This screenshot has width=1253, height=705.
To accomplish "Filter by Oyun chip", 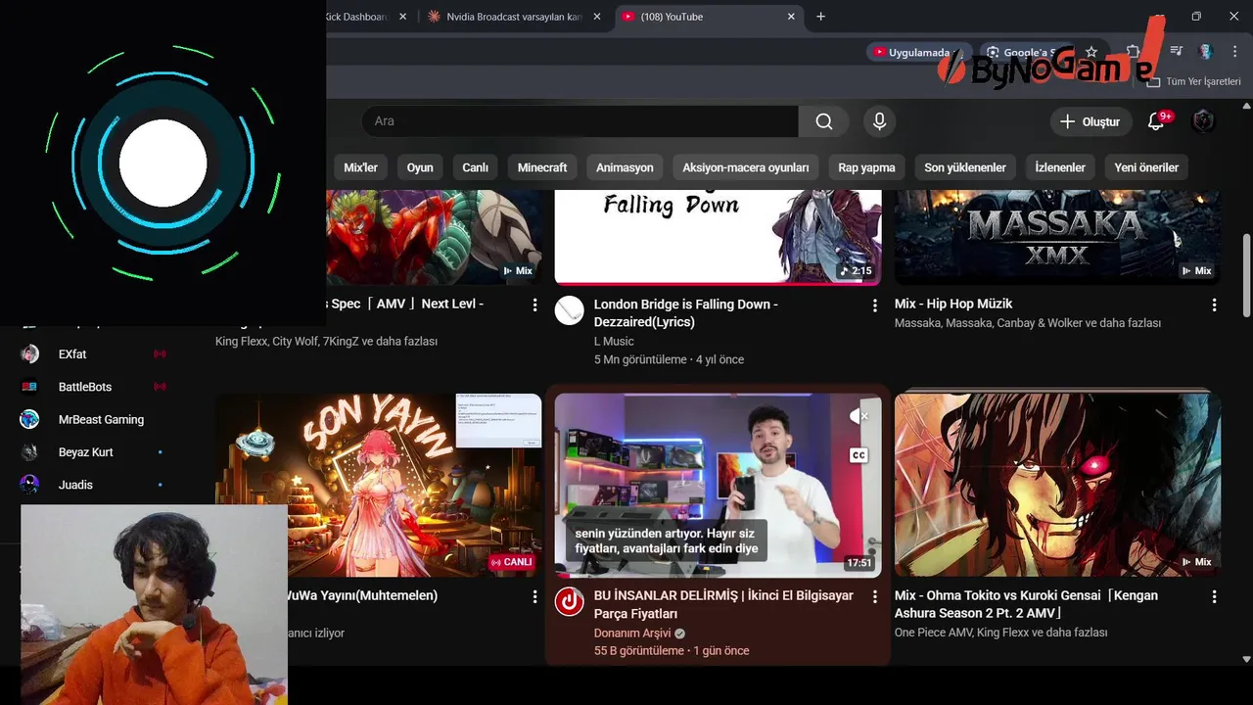I will coord(420,167).
